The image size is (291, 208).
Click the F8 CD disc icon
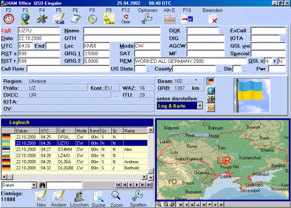pos(92,19)
